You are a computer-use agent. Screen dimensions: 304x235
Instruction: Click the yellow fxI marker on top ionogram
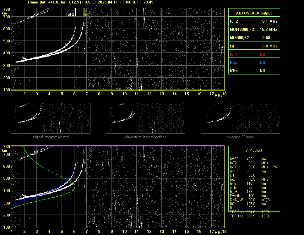coord(87,14)
